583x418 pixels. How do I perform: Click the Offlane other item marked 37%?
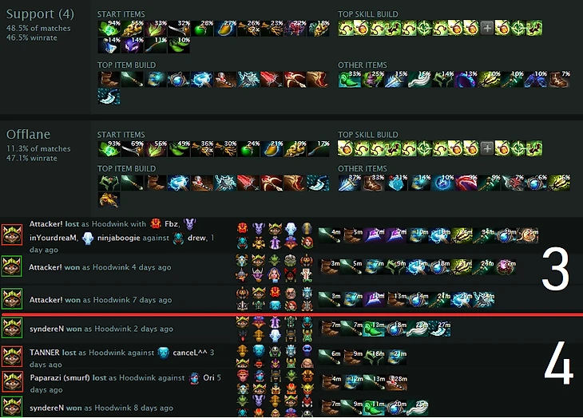coord(350,183)
